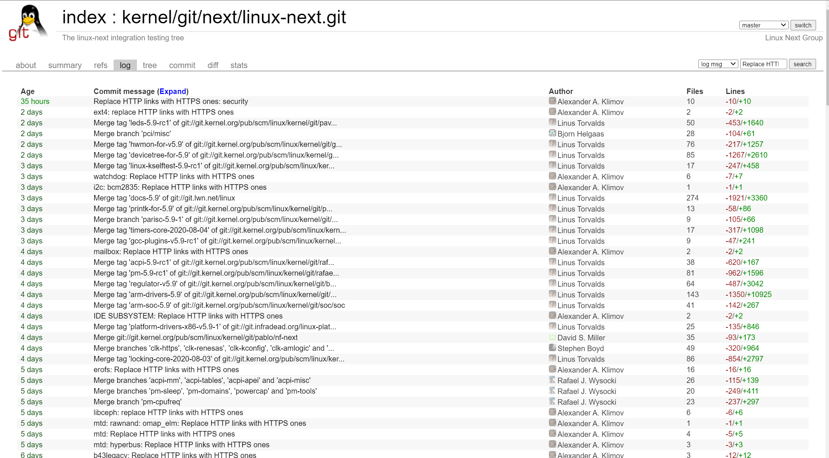Screen dimensions: 829x458
Task: Click the '35 hours' age cell
Action: pos(35,101)
